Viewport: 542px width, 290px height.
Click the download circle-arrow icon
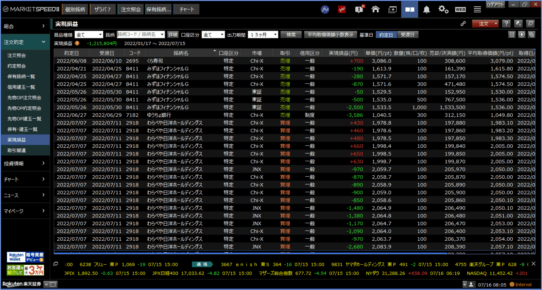click(x=522, y=35)
